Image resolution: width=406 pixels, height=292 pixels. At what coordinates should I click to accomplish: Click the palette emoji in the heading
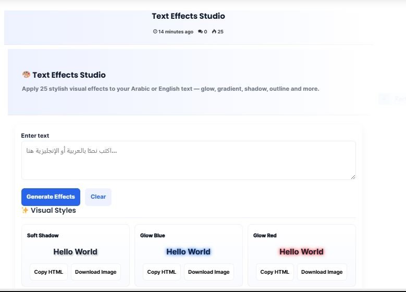(26, 75)
